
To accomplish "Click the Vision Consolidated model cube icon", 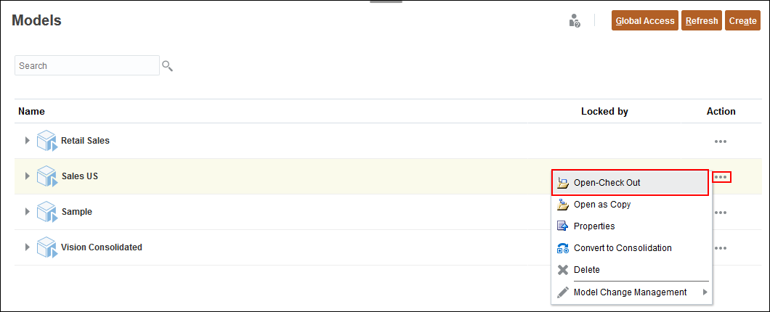I will (x=46, y=247).
